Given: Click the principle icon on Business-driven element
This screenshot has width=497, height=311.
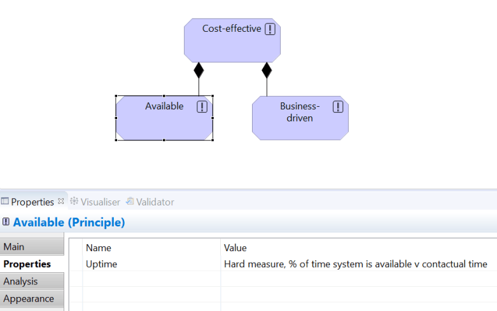Looking at the screenshot, I should [338, 107].
